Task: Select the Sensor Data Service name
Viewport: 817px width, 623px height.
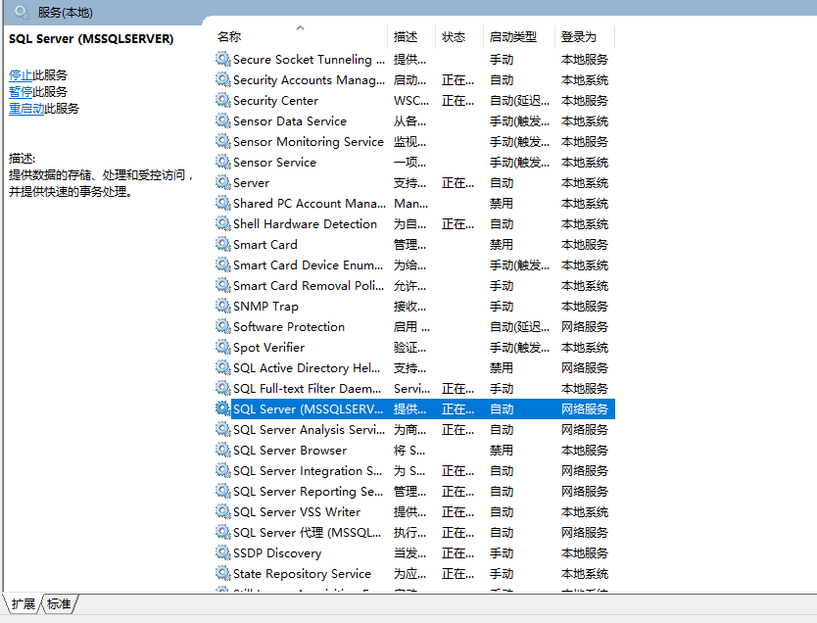Action: click(290, 121)
